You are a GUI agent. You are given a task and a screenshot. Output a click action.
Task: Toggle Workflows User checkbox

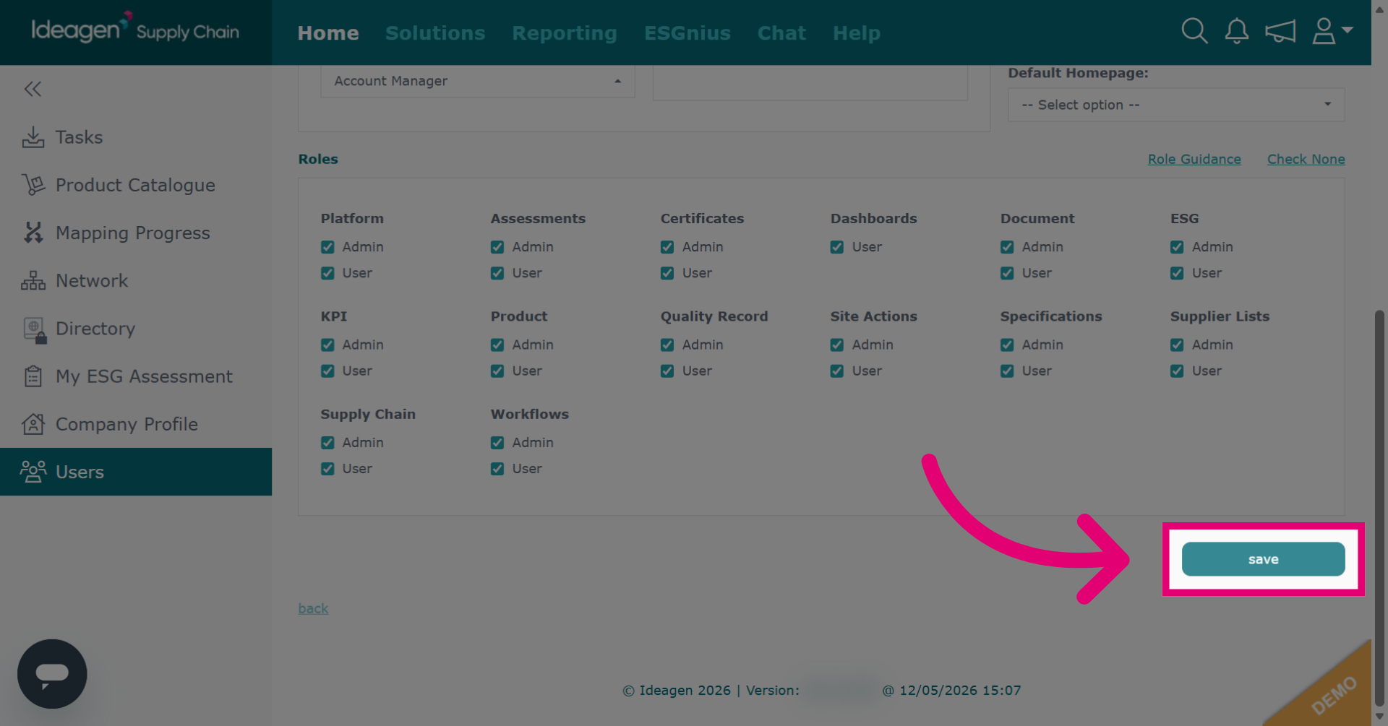click(x=497, y=469)
